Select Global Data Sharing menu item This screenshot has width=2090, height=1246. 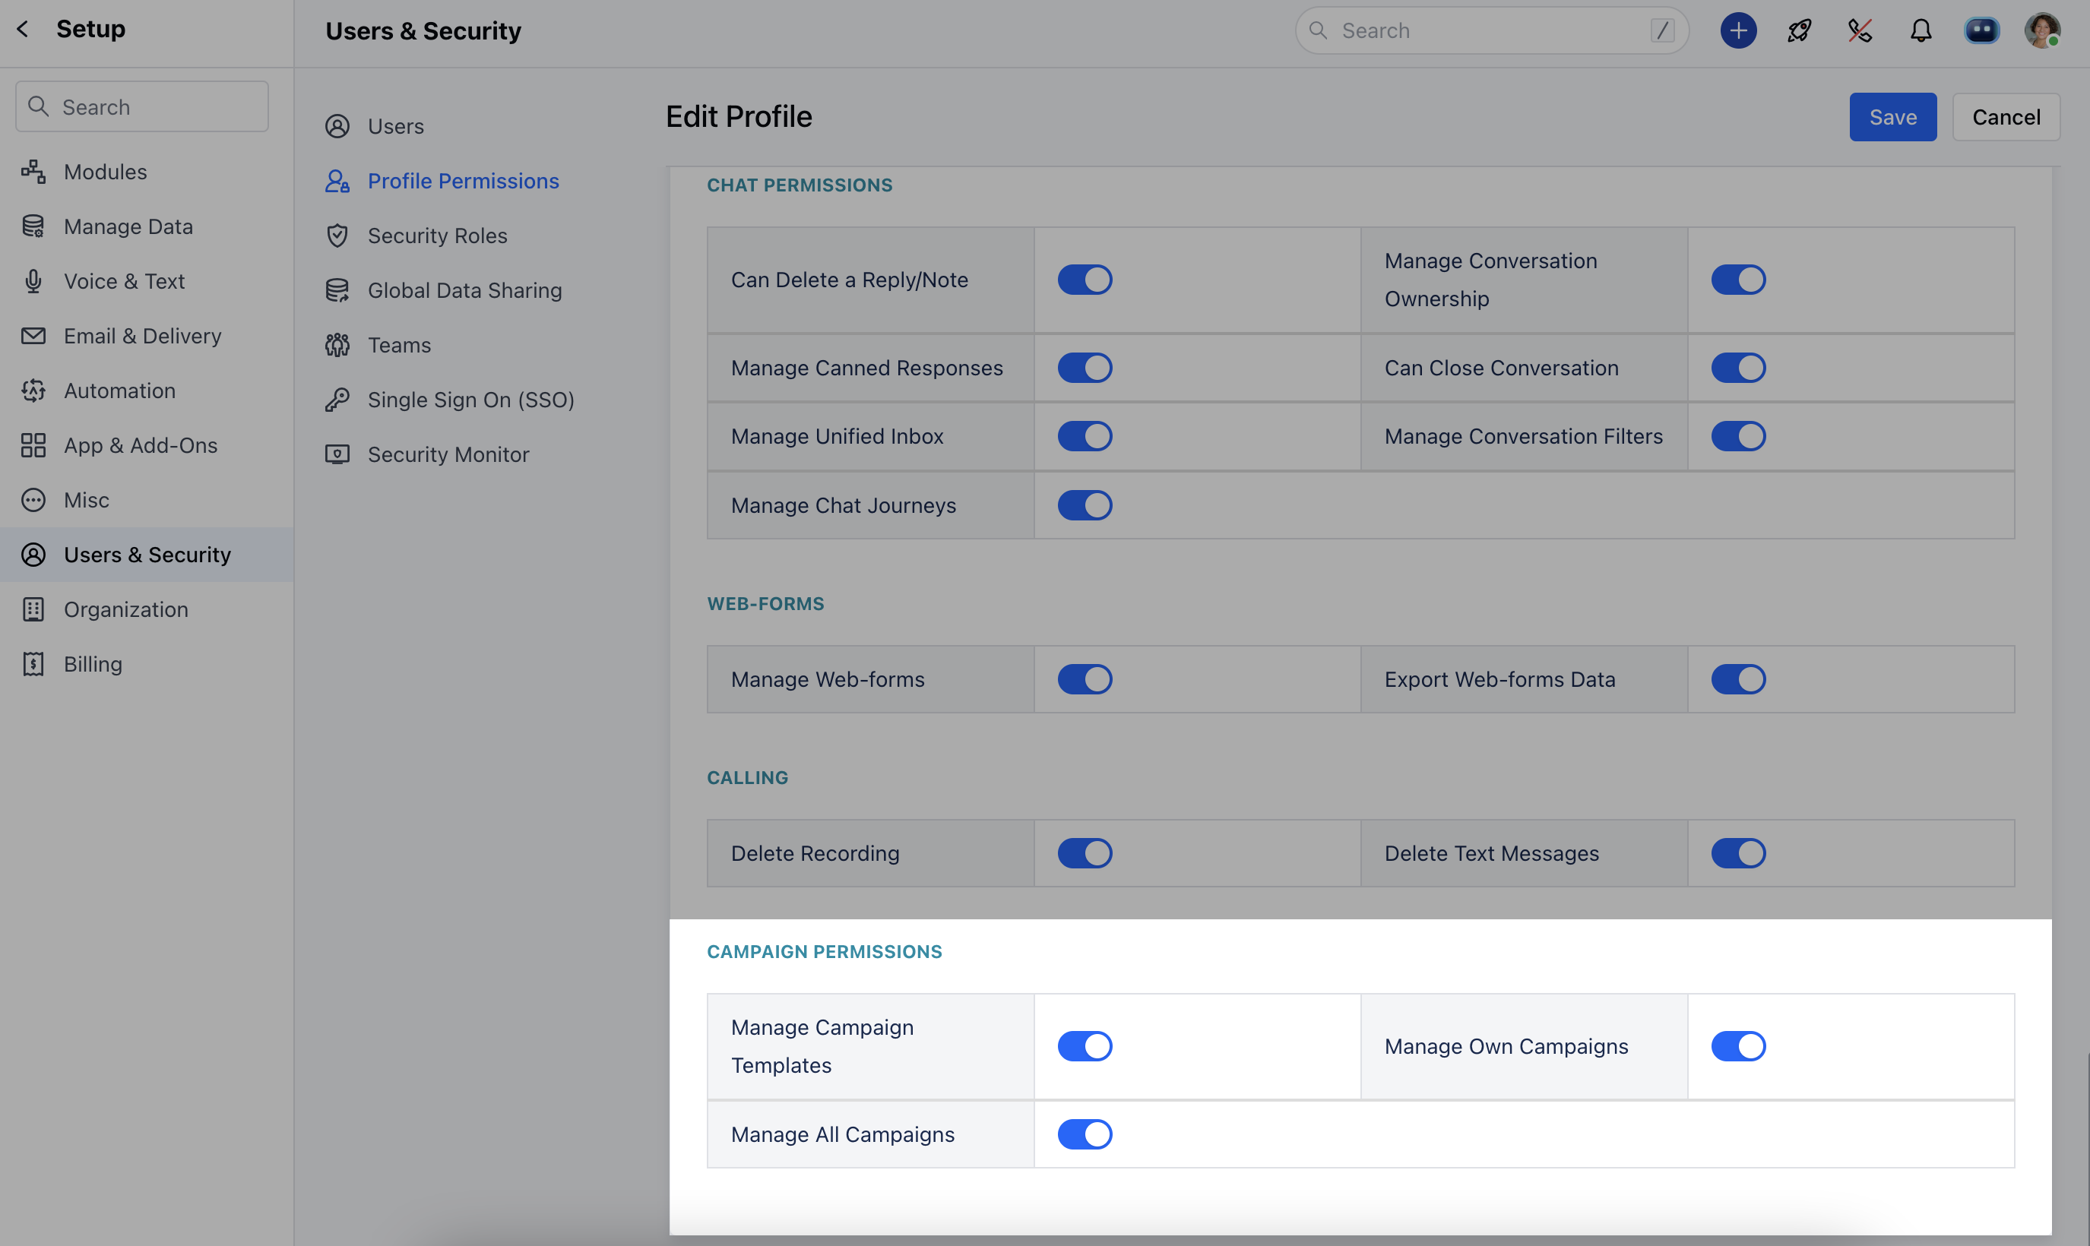464,290
